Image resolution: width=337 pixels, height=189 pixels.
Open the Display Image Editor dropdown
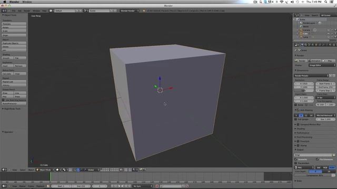(322, 65)
